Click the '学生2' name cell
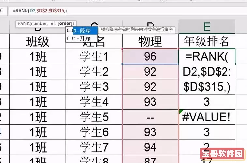This screenshot has width=247, height=163. click(x=94, y=71)
